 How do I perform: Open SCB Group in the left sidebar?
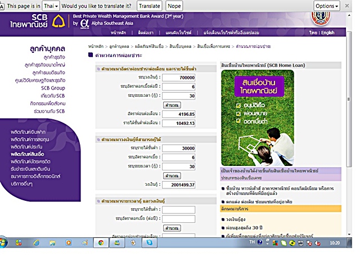[x=53, y=88]
